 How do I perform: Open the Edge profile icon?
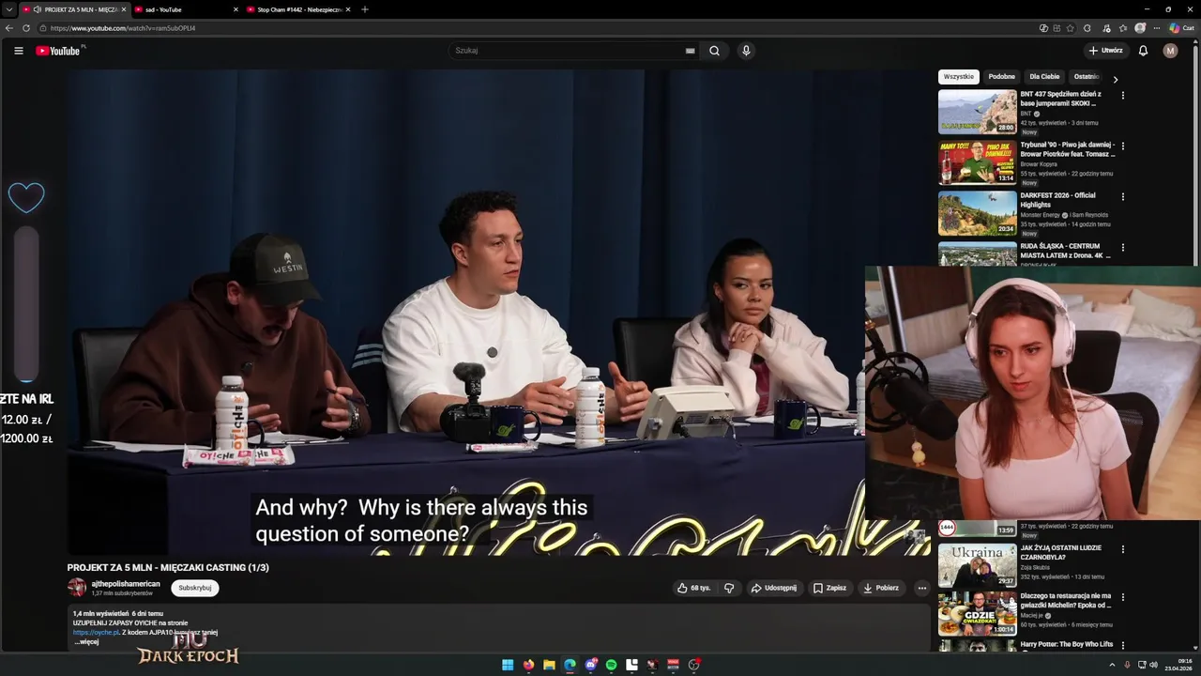coord(1140,28)
